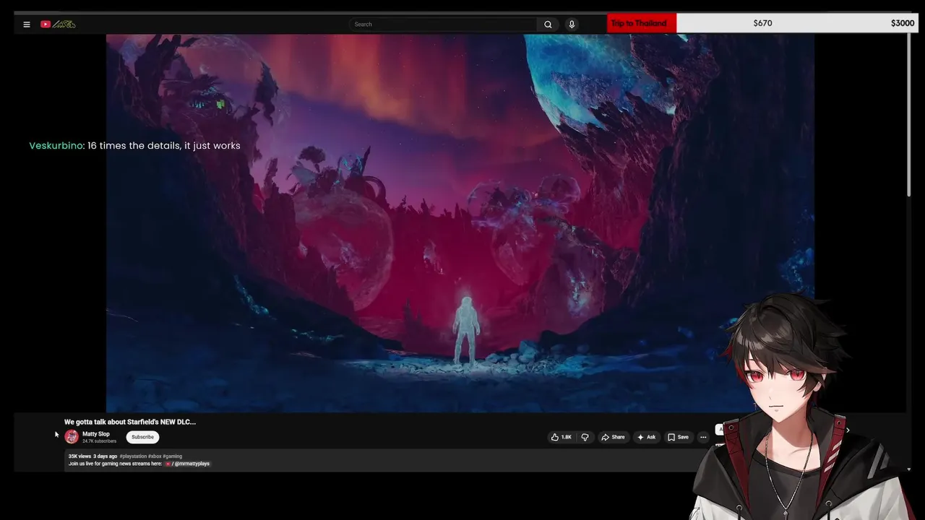Open more actions three-dot menu
The height and width of the screenshot is (520, 925).
pyautogui.click(x=703, y=437)
